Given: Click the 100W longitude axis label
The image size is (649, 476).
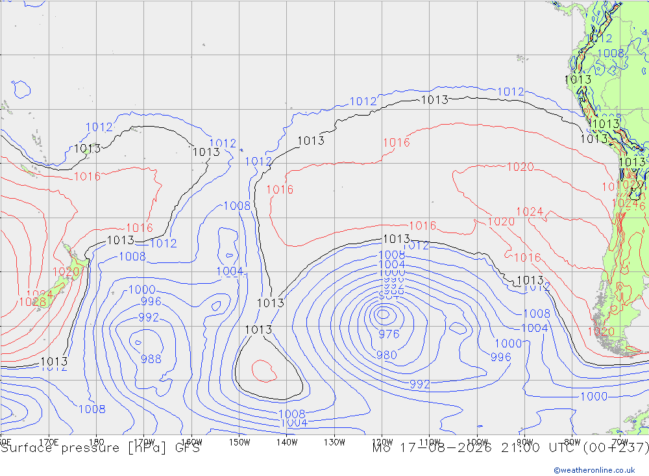Looking at the screenshot, I should point(477,442).
